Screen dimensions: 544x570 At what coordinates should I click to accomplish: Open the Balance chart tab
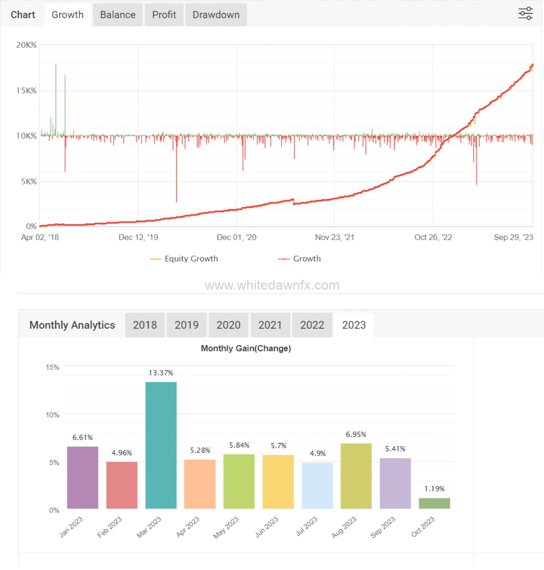(x=117, y=15)
